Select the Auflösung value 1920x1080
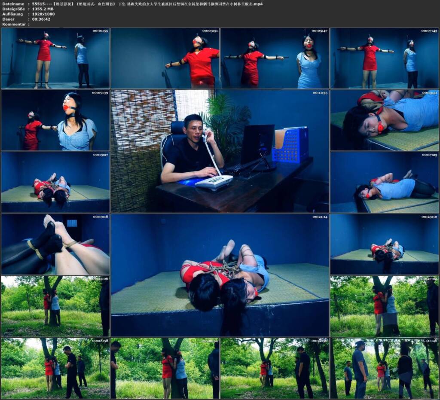The image size is (440, 400). pyautogui.click(x=43, y=14)
